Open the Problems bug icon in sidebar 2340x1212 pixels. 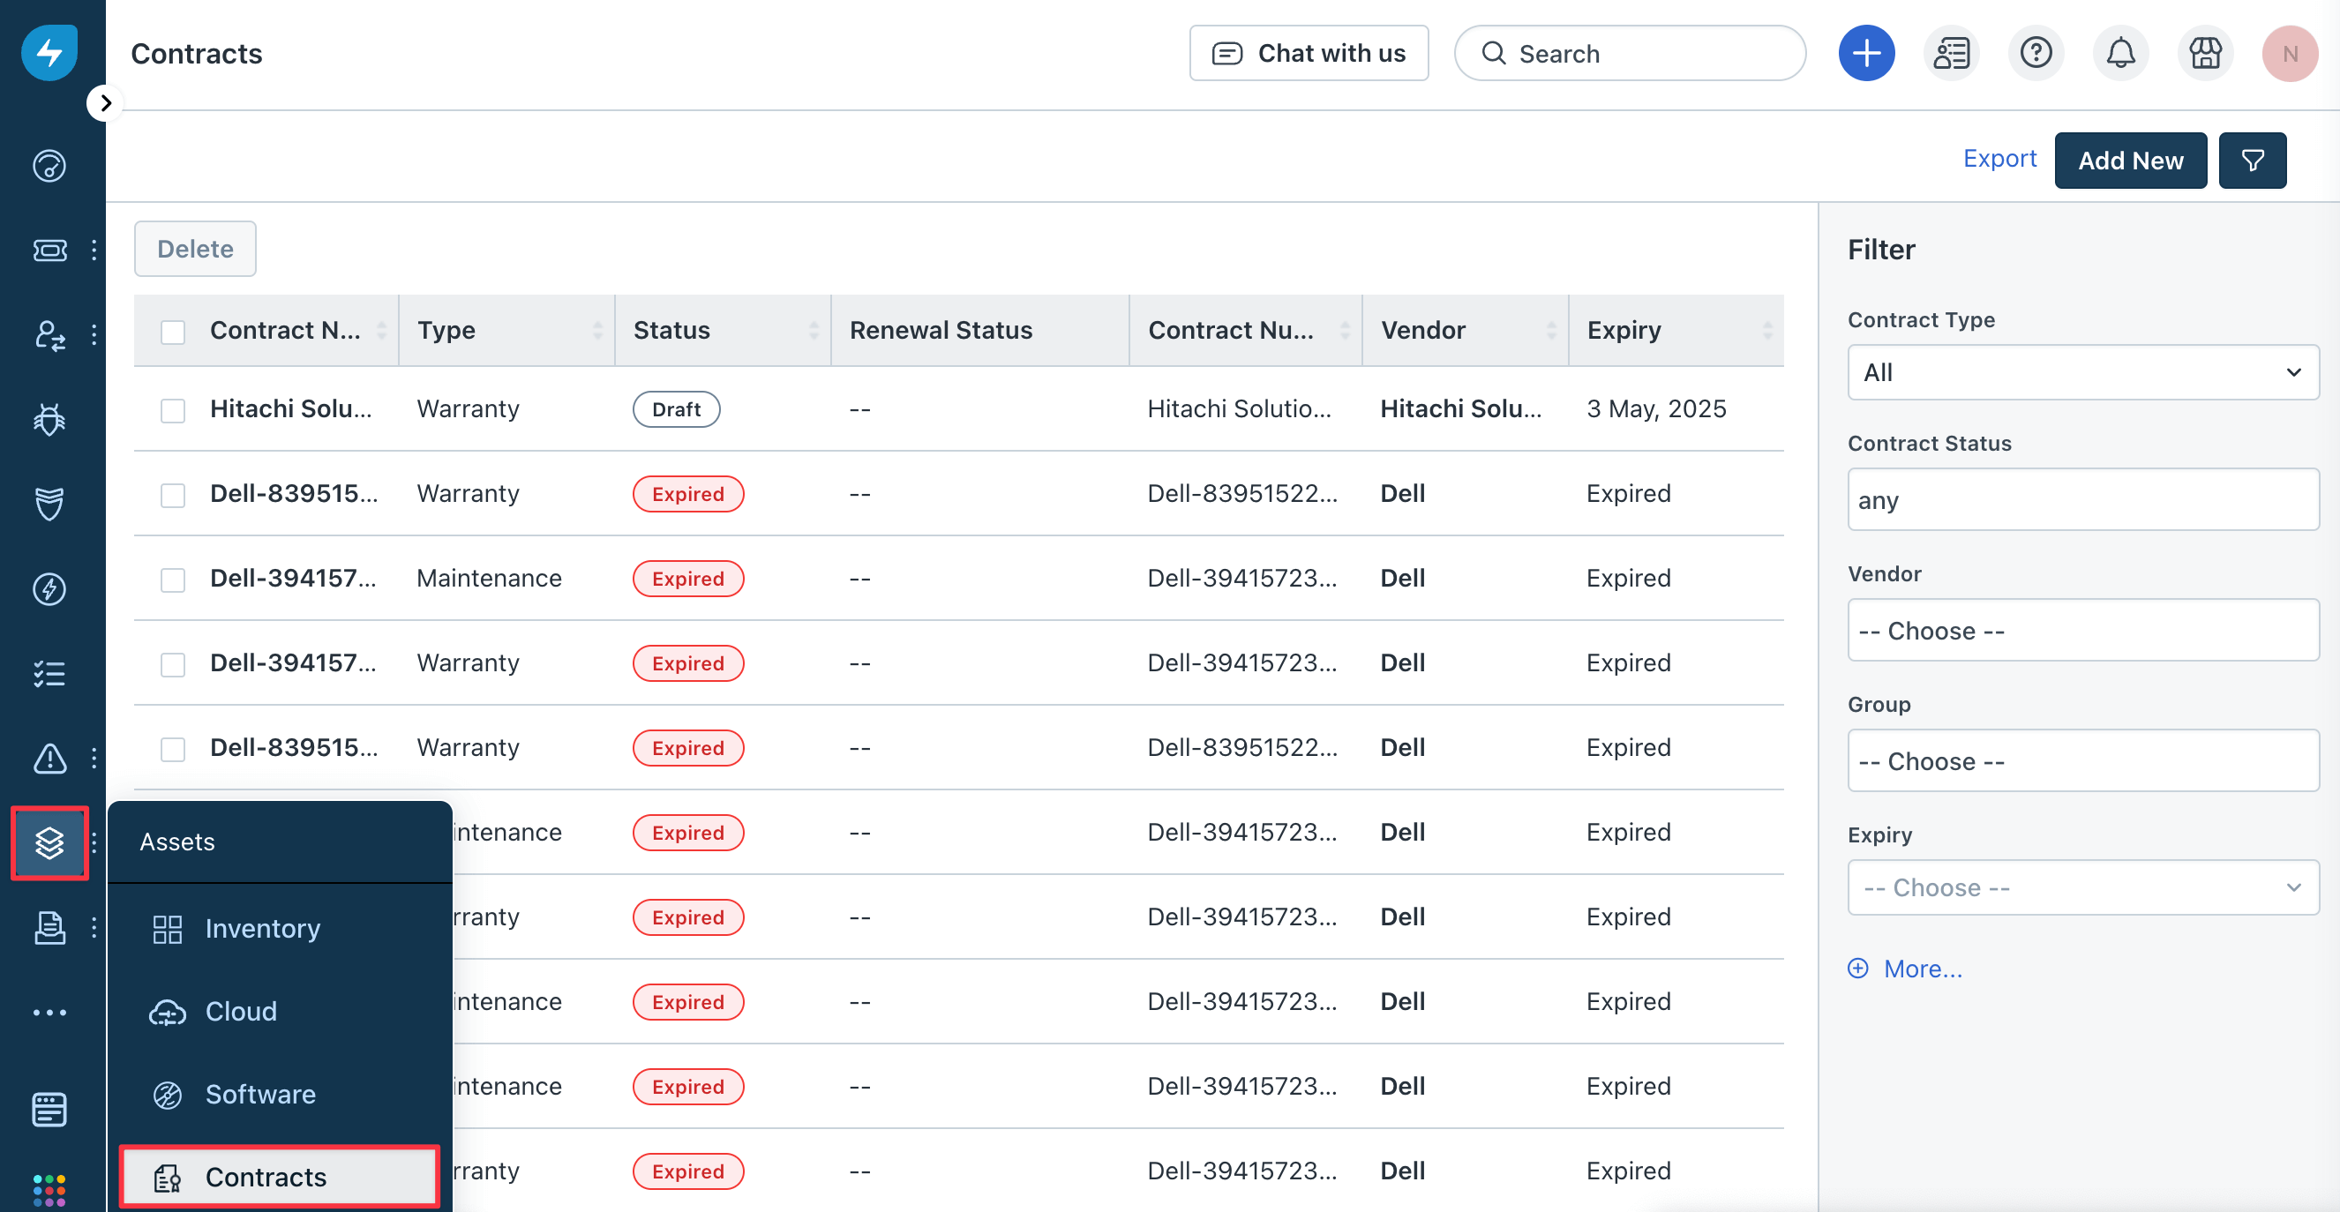pyautogui.click(x=49, y=419)
